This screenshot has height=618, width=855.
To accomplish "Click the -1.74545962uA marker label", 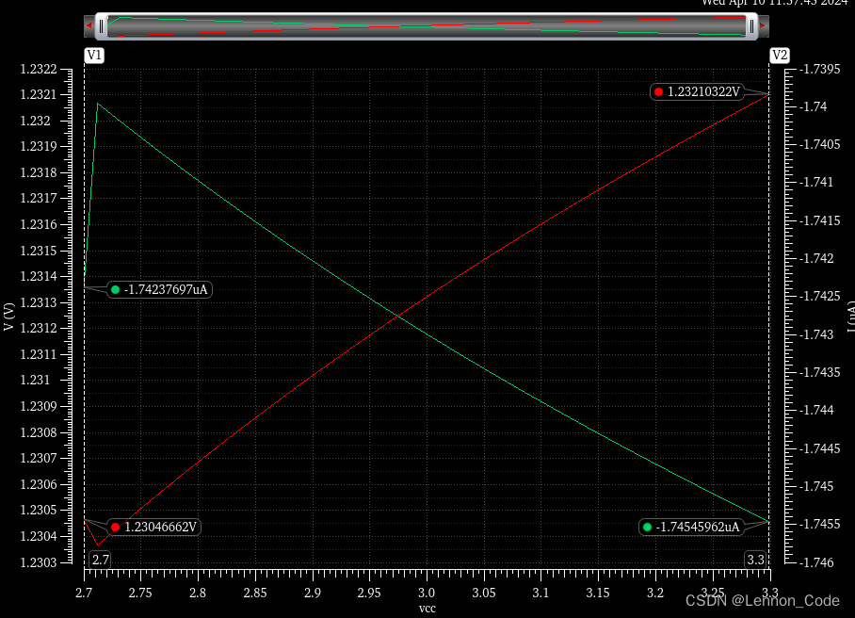I will (691, 527).
